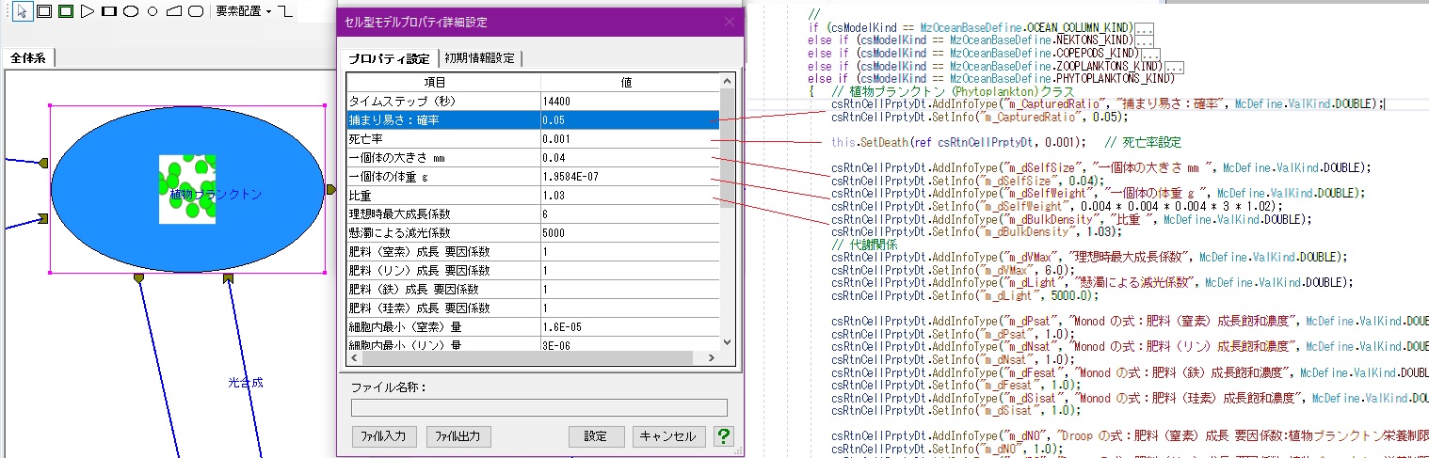Click the ファイル入力 button
Image resolution: width=1429 pixels, height=458 pixels.
(x=383, y=436)
